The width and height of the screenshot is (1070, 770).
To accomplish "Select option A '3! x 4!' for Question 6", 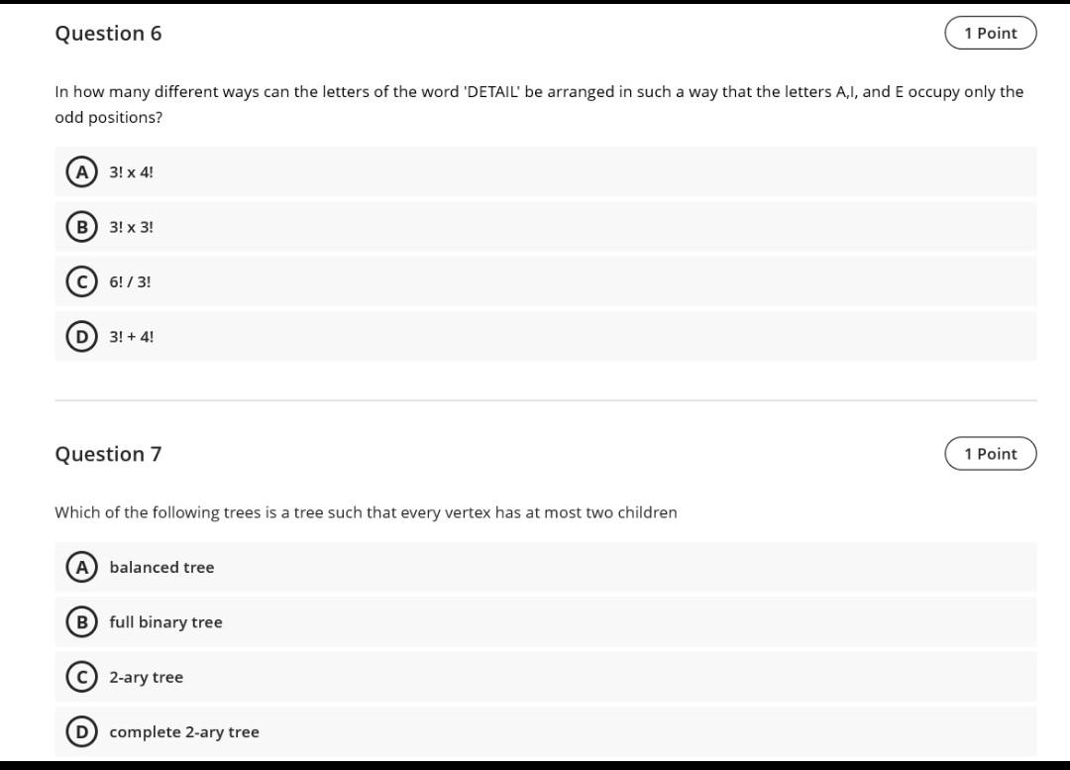I will click(131, 171).
